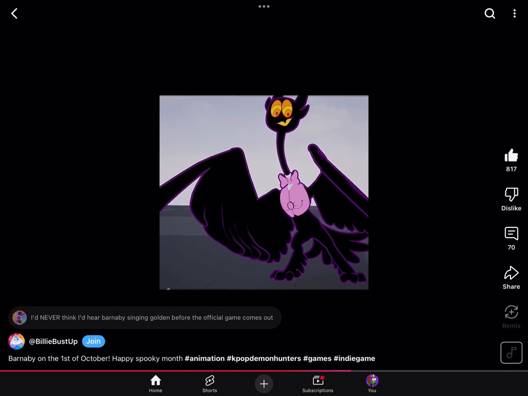The width and height of the screenshot is (528, 396).
Task: Click the red video progress bar
Action: pos(176,371)
